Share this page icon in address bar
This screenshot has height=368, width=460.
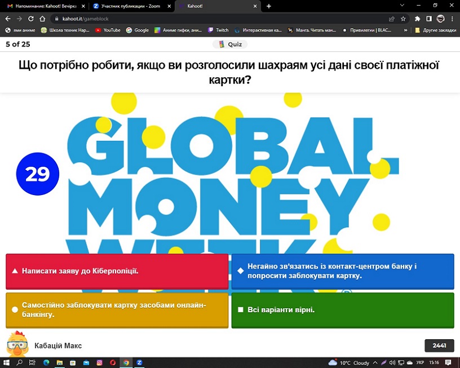coord(391,19)
